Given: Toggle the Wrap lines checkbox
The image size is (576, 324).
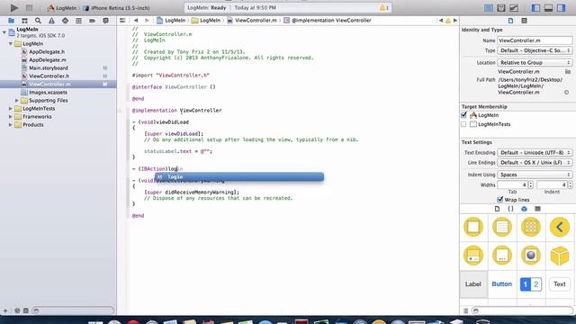Looking at the screenshot, I should (x=500, y=200).
